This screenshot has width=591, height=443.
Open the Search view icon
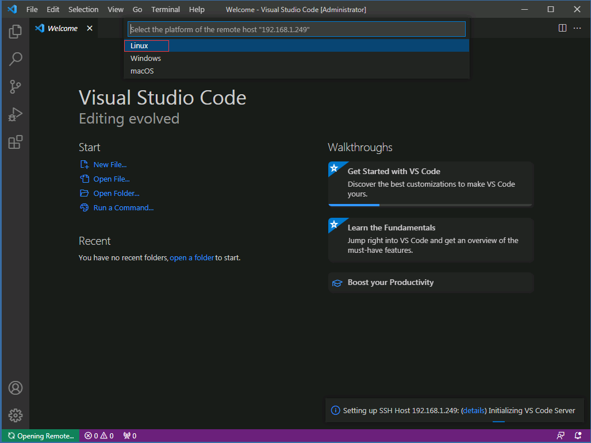click(16, 59)
